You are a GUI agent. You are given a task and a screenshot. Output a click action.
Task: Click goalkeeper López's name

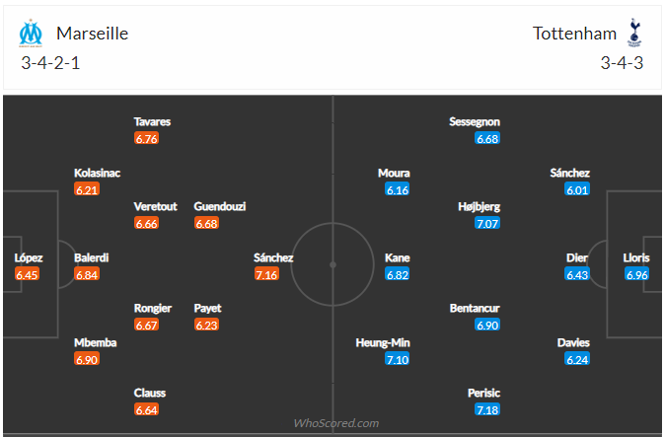[29, 257]
